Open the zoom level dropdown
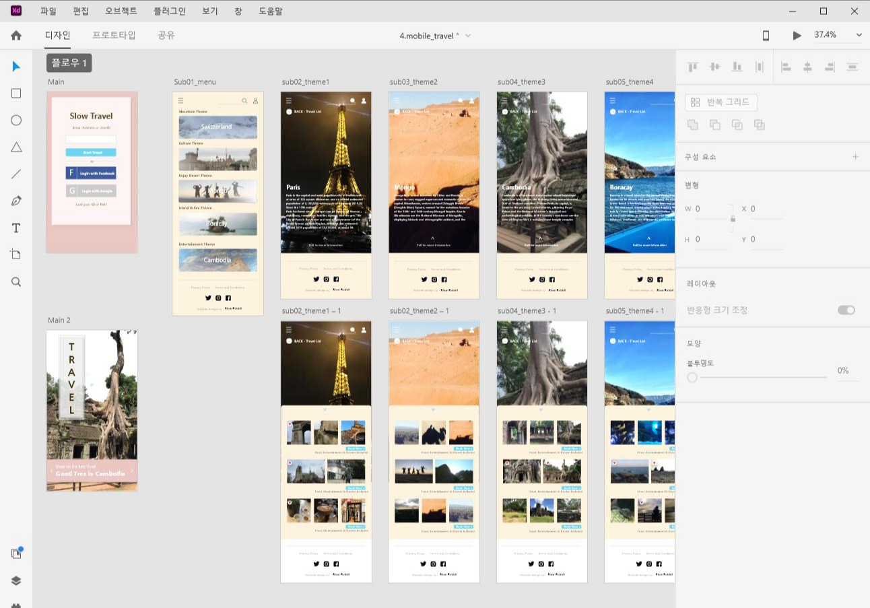 pyautogui.click(x=859, y=35)
